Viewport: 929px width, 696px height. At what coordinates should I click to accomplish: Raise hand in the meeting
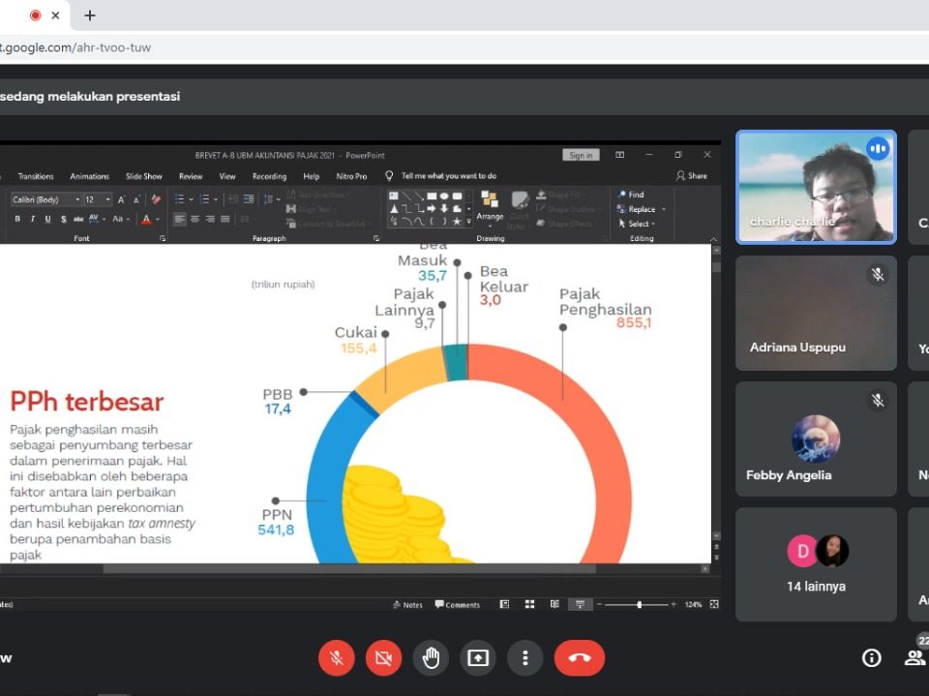click(x=431, y=658)
